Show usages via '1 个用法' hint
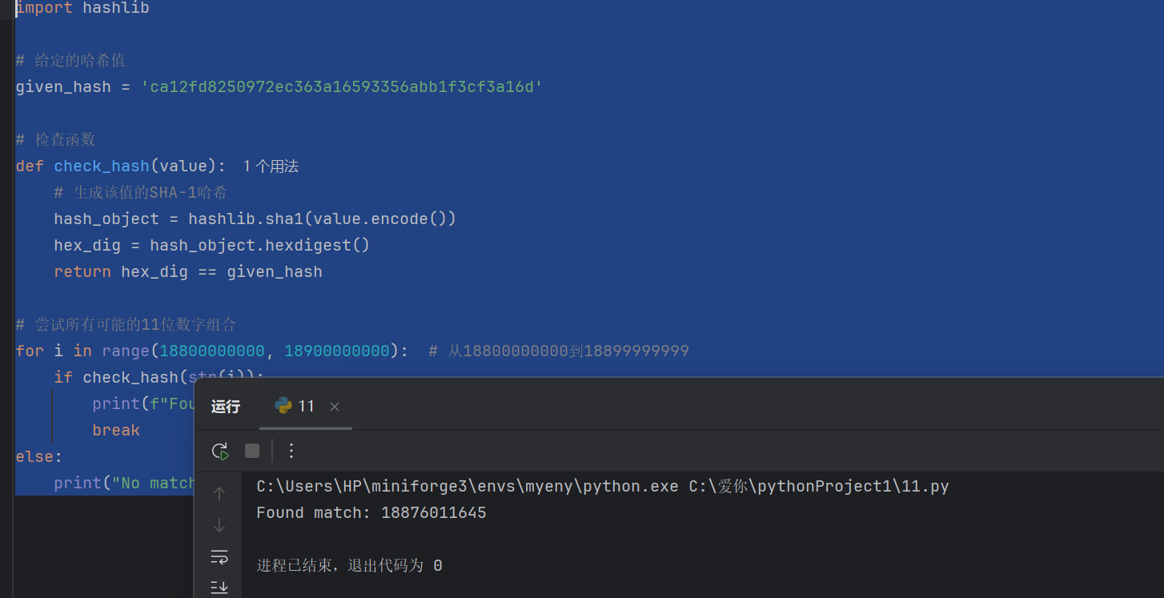Screen dimensions: 1164x598 (x=271, y=167)
